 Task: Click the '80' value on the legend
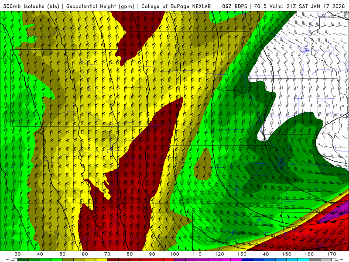(130, 254)
